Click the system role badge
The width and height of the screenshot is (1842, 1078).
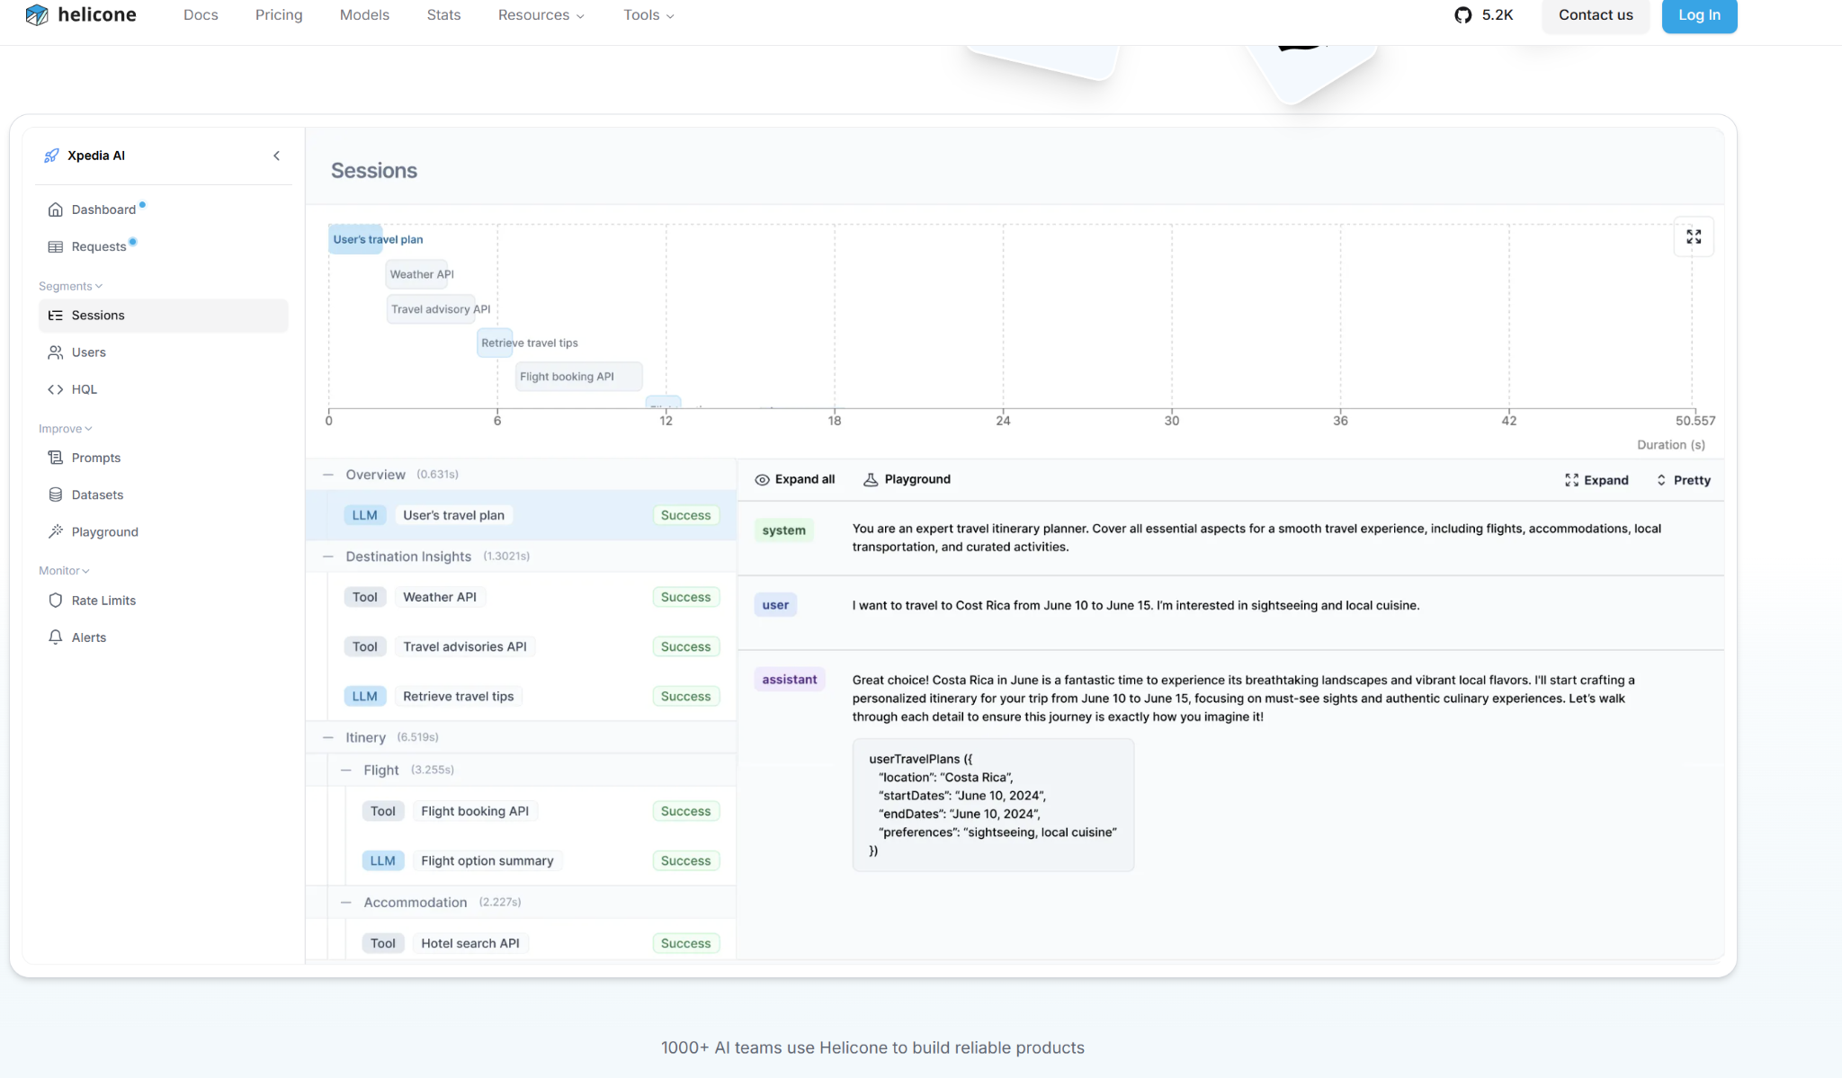click(783, 530)
